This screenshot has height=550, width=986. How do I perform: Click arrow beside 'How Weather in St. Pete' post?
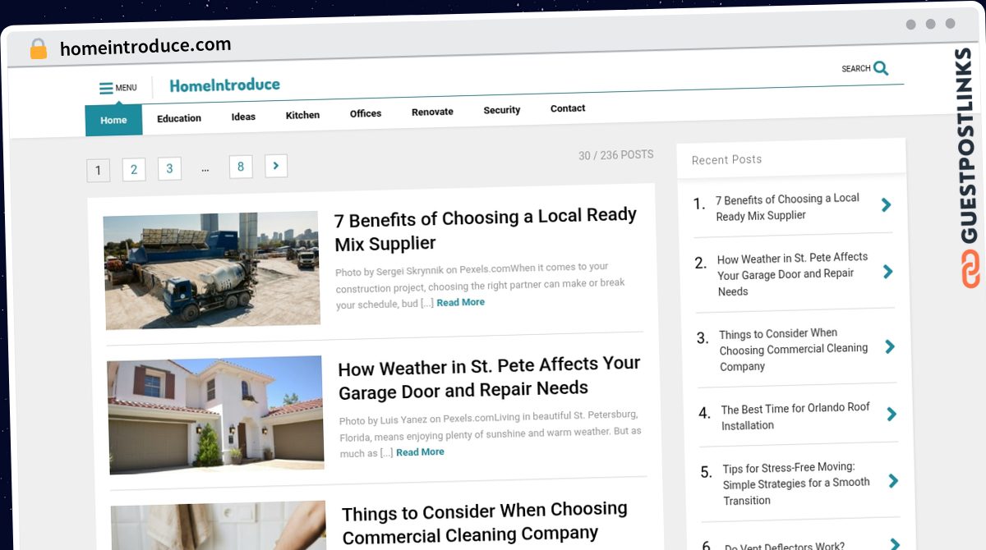point(887,271)
